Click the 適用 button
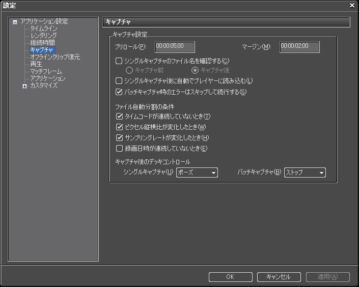 tap(327, 277)
